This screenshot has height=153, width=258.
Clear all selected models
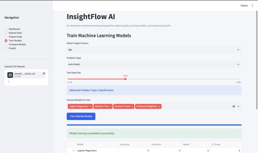(x=234, y=106)
